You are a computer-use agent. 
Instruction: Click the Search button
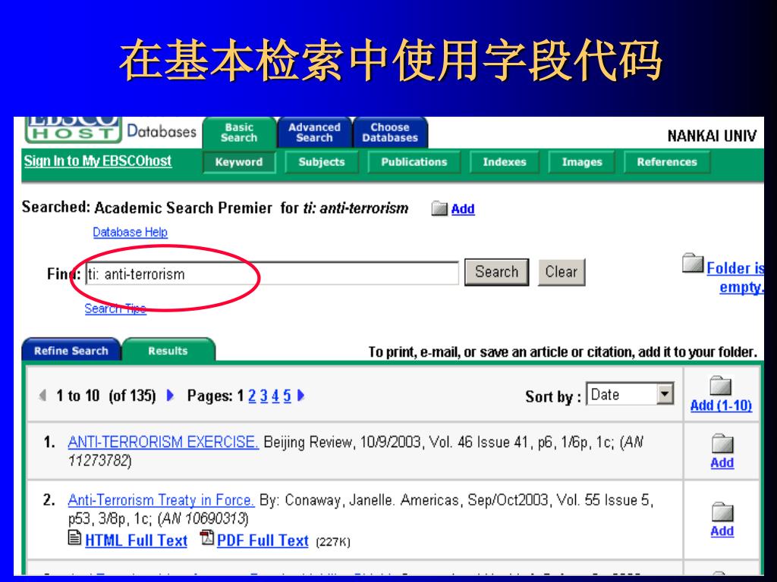496,272
